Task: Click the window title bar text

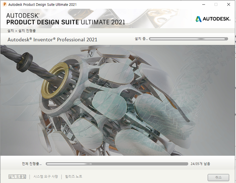Action: (x=42, y=5)
